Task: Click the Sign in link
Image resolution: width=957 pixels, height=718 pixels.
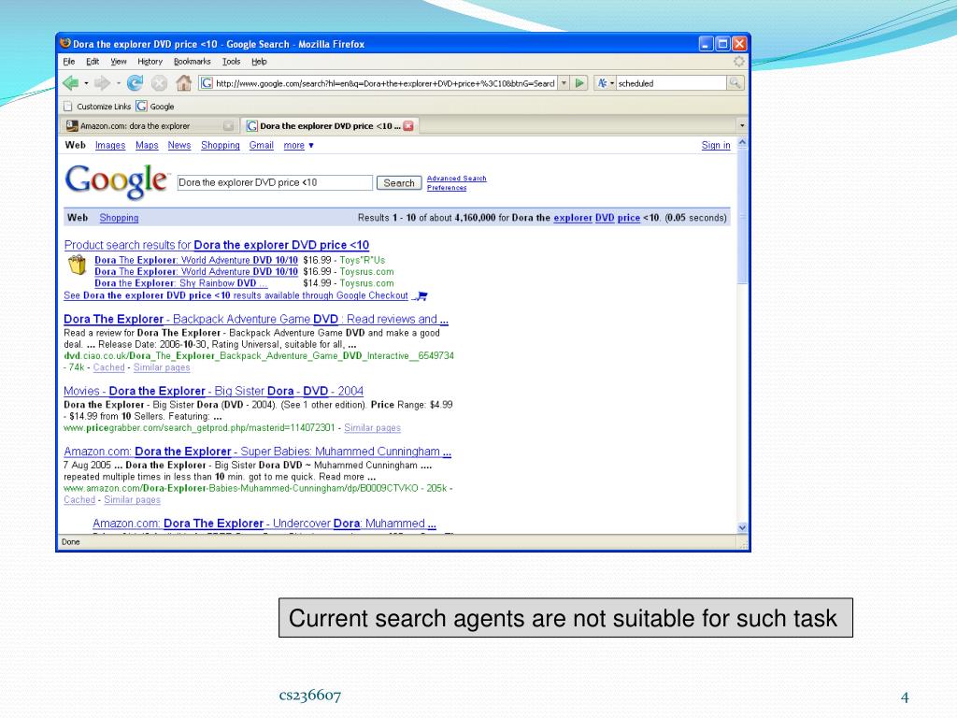Action: coord(716,145)
